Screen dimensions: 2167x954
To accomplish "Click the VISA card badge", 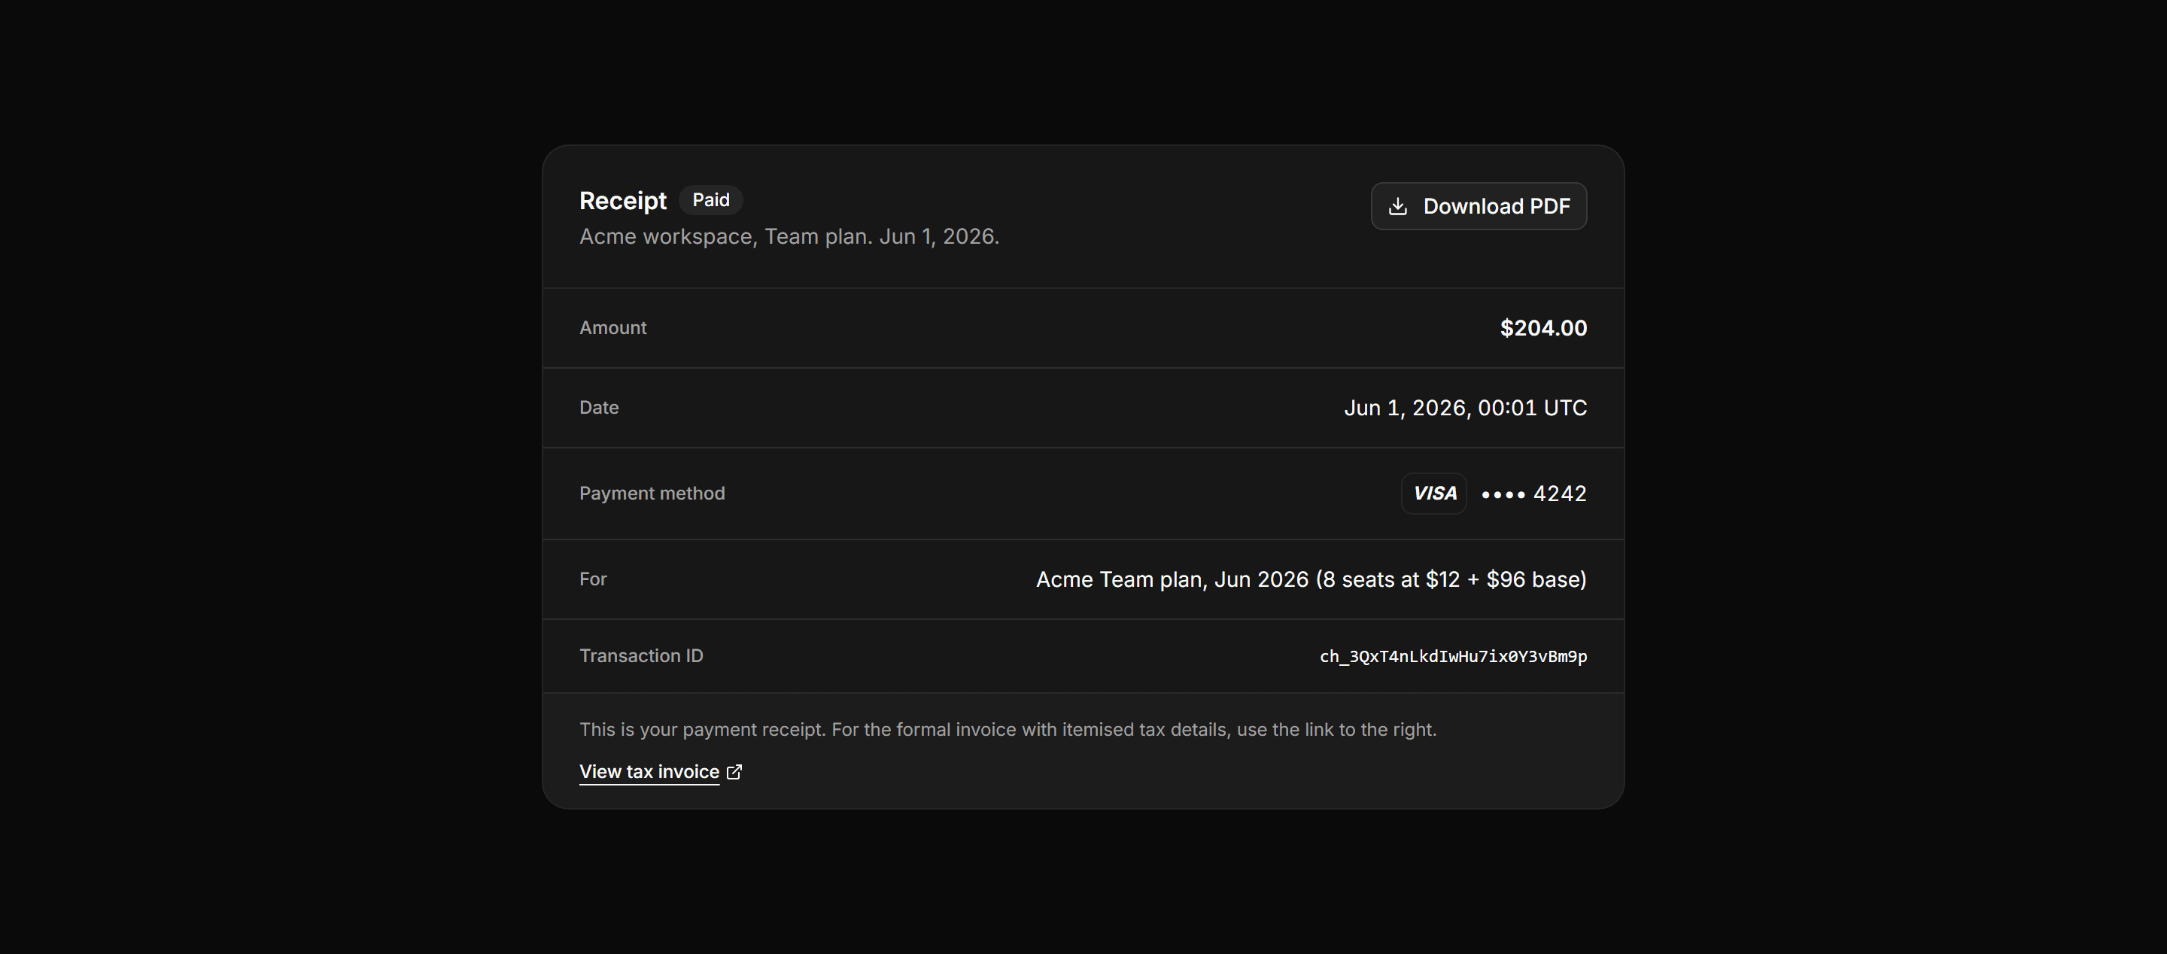I will click(1434, 493).
